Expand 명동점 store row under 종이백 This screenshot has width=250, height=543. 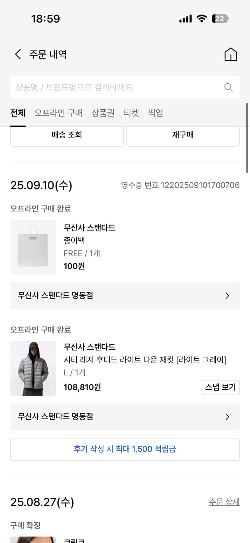click(x=125, y=296)
